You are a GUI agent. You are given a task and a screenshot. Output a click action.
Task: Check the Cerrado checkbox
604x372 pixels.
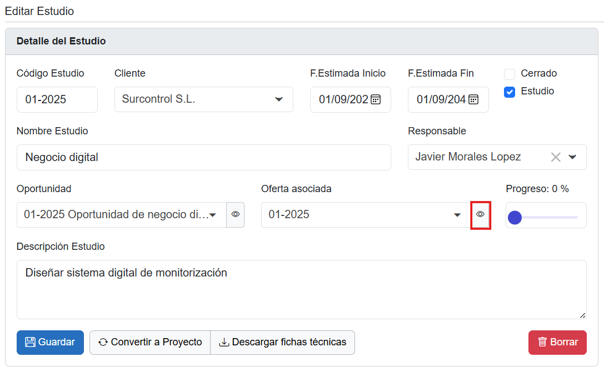pos(510,74)
